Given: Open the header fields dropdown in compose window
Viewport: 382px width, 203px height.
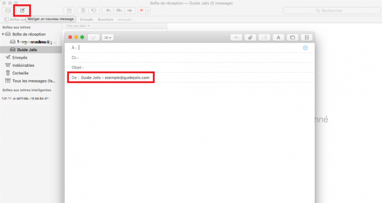Looking at the screenshot, I should [x=108, y=38].
